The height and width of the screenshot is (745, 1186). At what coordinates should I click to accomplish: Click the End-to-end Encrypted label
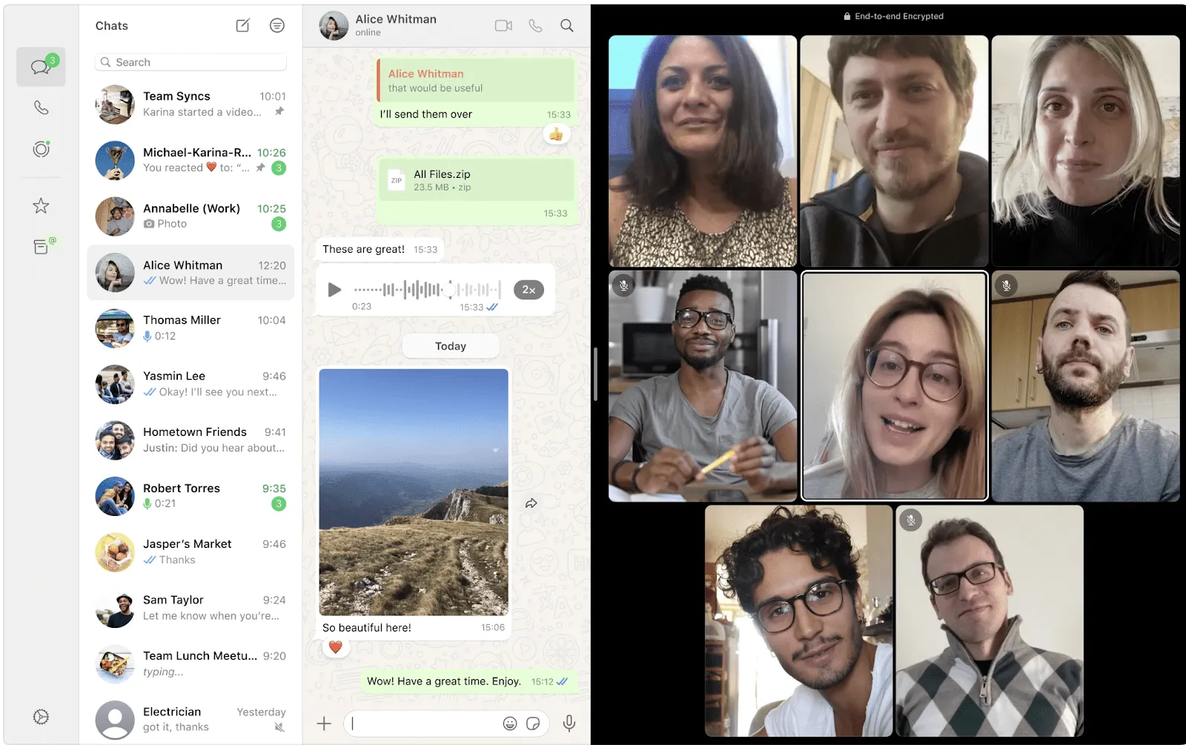[893, 16]
